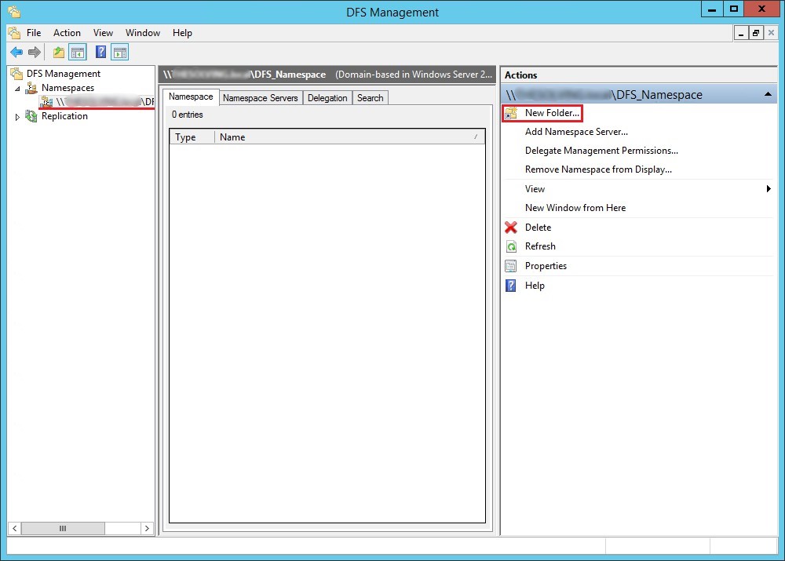Sort by the Type column header

tap(192, 137)
